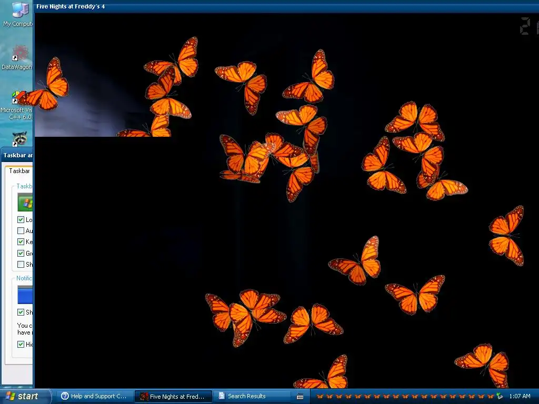Switch to Help and Support Center taskbar button
This screenshot has width=539, height=404.
(94, 396)
